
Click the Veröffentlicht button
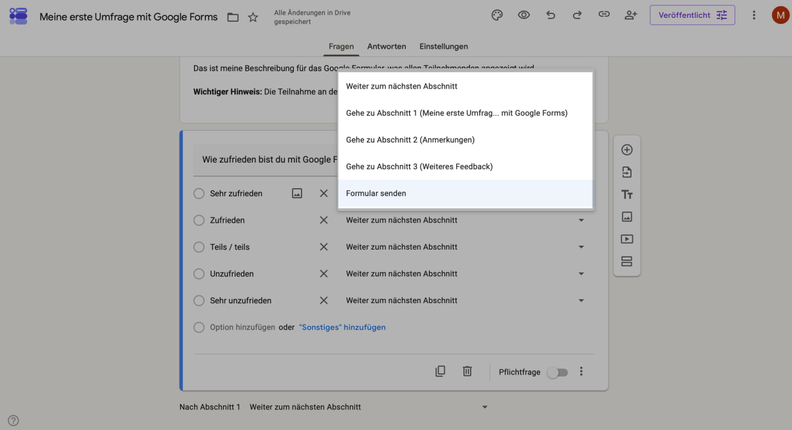[692, 15]
